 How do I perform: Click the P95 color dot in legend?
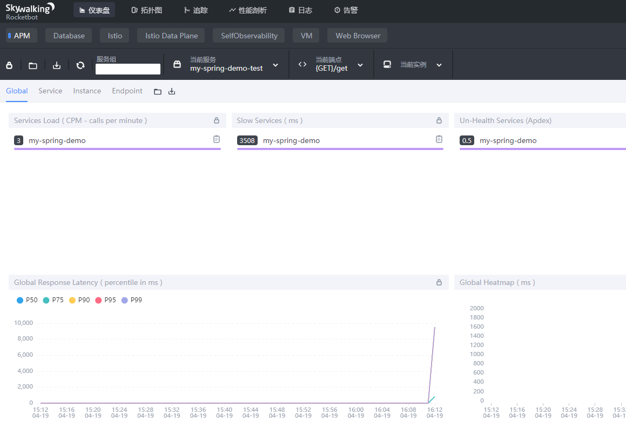[x=98, y=300]
